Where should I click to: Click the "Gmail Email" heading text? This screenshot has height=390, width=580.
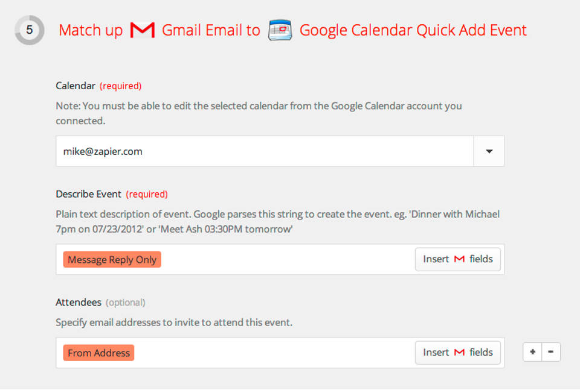pyautogui.click(x=211, y=30)
